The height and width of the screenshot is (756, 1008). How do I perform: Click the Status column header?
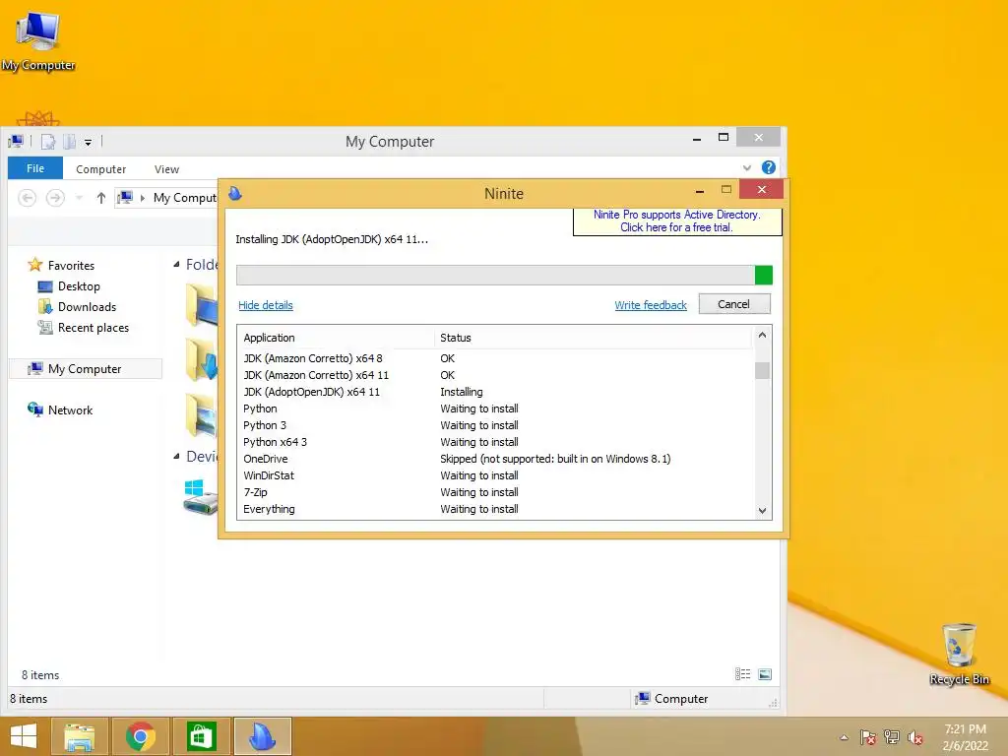click(x=594, y=338)
